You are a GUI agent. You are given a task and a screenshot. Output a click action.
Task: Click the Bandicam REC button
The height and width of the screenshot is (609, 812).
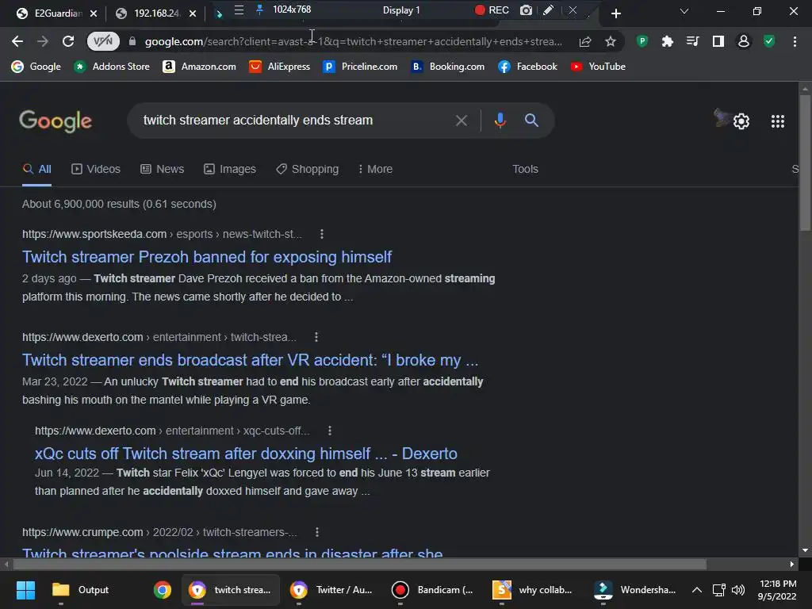[492, 10]
